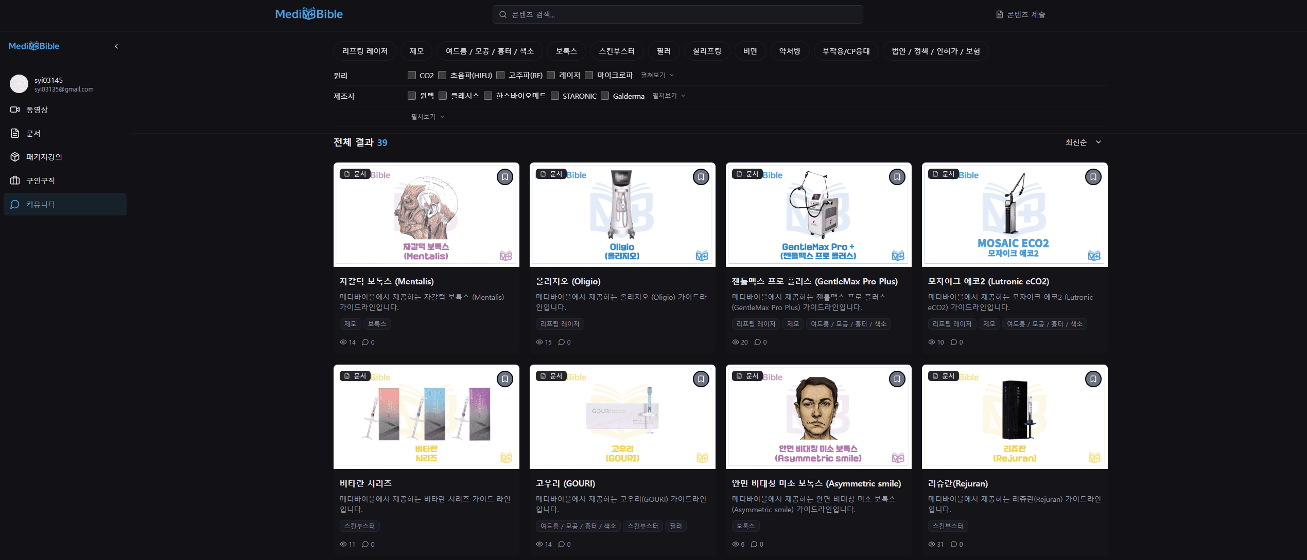Click the view count eye on 젠틀맥스 card
The image size is (1307, 560).
(736, 342)
